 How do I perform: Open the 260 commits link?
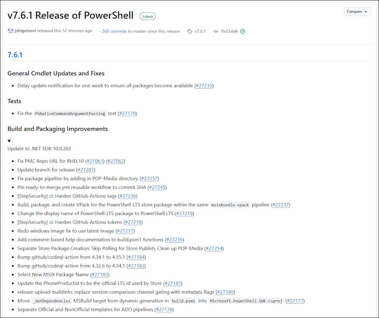coord(114,31)
